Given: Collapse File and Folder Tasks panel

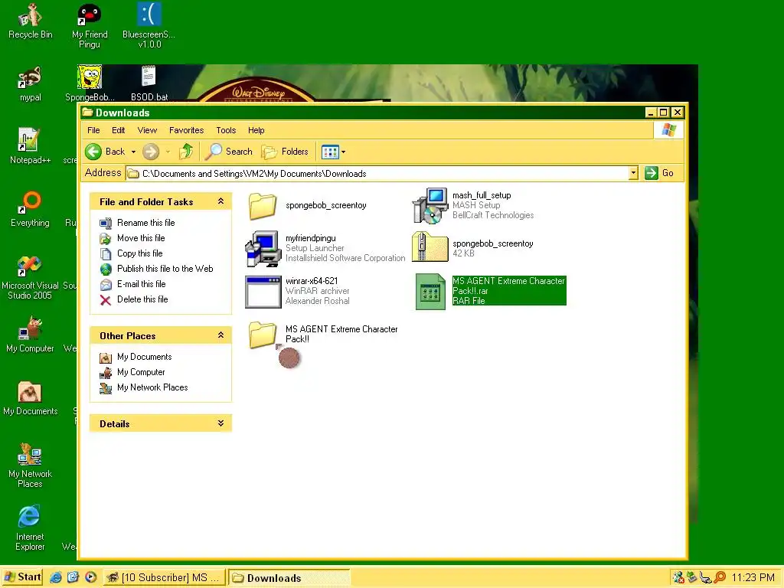Looking at the screenshot, I should point(220,201).
